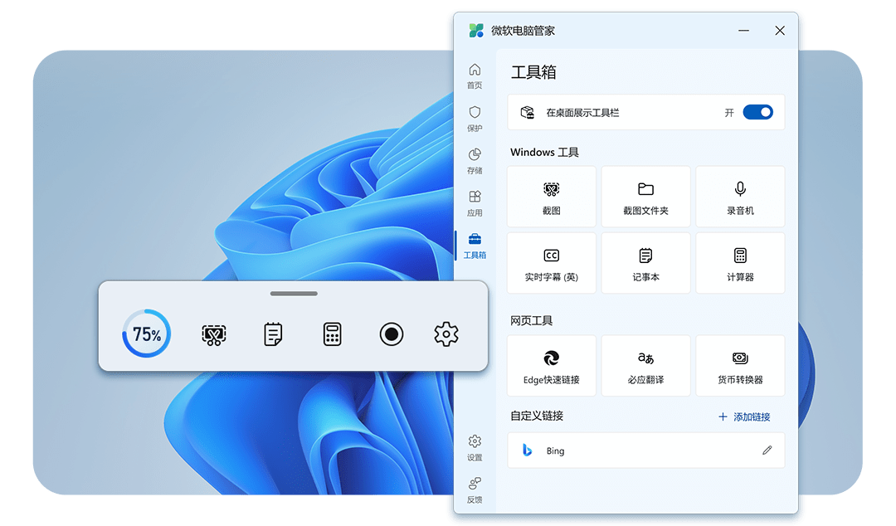Click the drag handle atop the desktop toolbar

[294, 294]
